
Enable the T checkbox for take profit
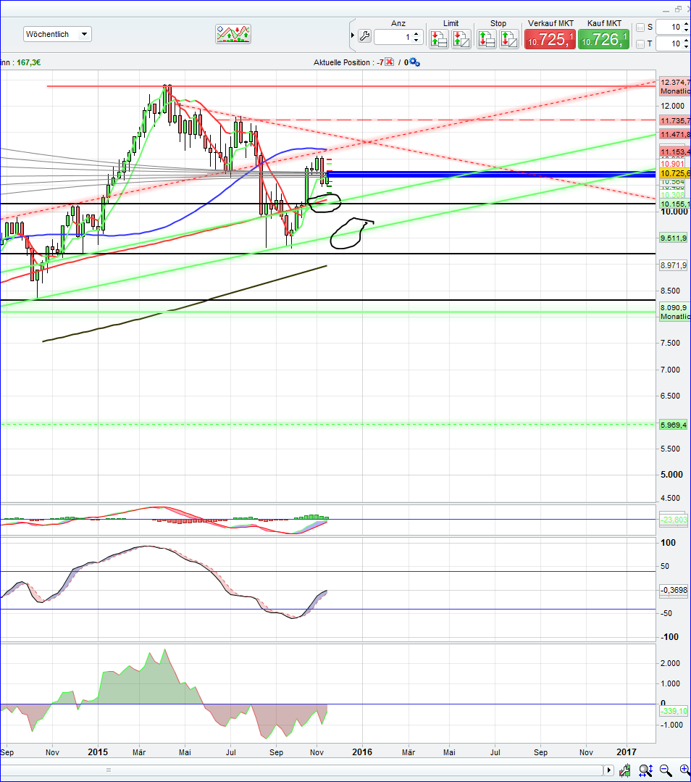point(642,44)
